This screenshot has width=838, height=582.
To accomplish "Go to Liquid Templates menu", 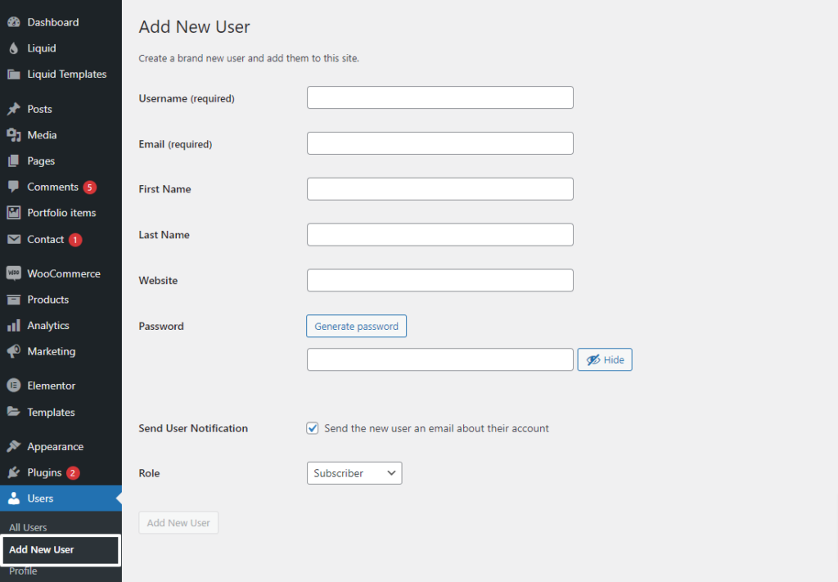I will click(61, 74).
